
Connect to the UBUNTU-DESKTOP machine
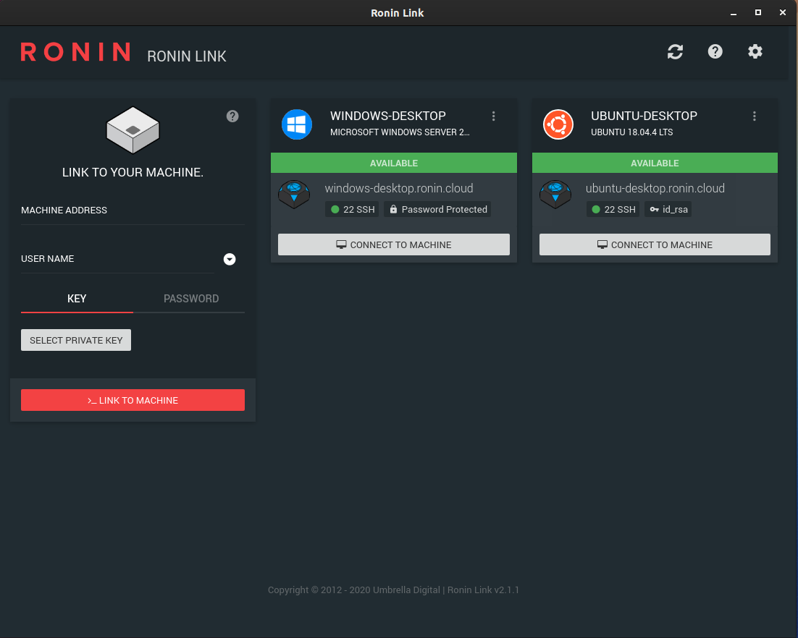[655, 244]
